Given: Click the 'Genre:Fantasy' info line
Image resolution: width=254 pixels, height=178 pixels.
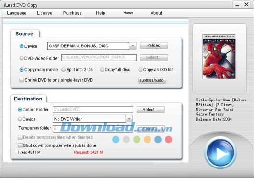Looking at the screenshot, I should [210, 114].
